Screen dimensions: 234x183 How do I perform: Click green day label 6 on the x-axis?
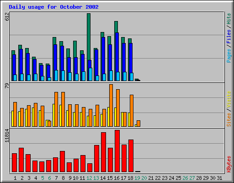pos(49,178)
